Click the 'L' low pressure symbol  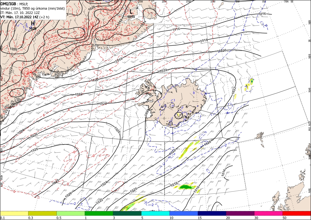pyautogui.click(x=131, y=12)
